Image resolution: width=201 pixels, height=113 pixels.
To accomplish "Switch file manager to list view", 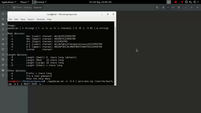I will coord(163,8).
